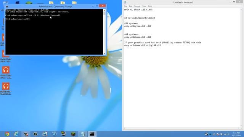Screen dimensions: 244x137
Task: Click the 'If your graphics card has an M' line
Action: click(163, 43)
